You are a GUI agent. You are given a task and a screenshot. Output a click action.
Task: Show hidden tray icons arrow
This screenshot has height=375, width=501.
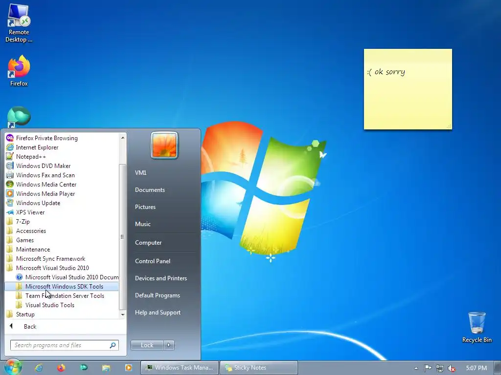(416, 368)
